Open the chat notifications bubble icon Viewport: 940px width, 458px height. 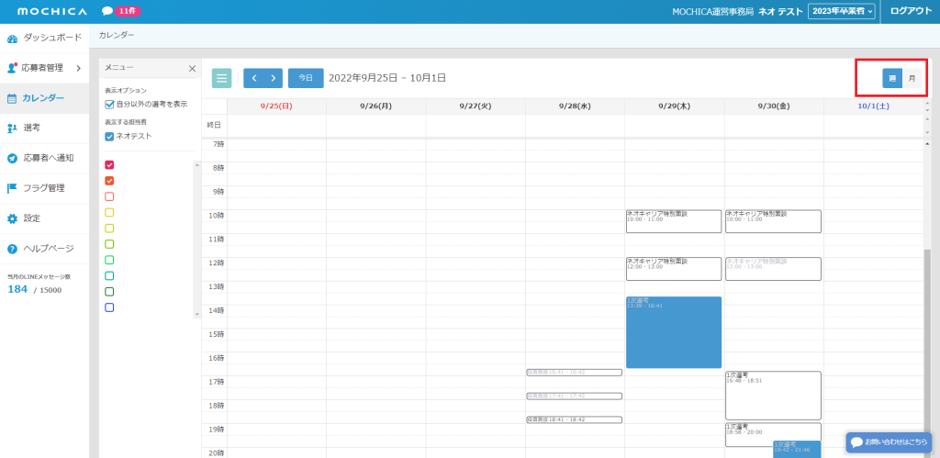107,11
